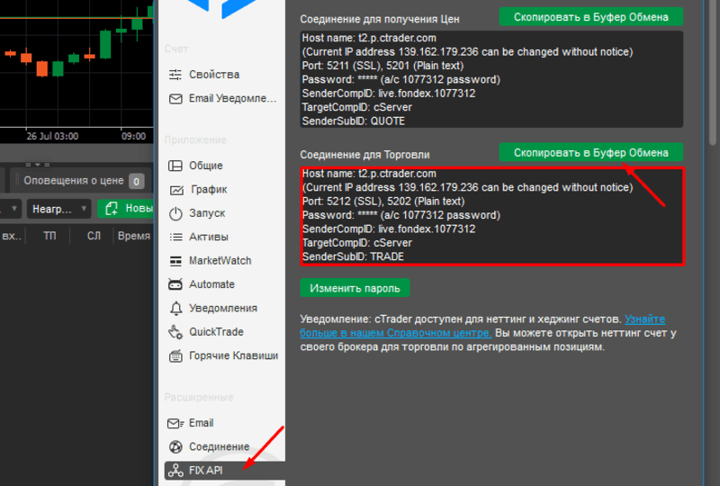Copy price connection details to clipboard
720x486 pixels.
click(591, 17)
